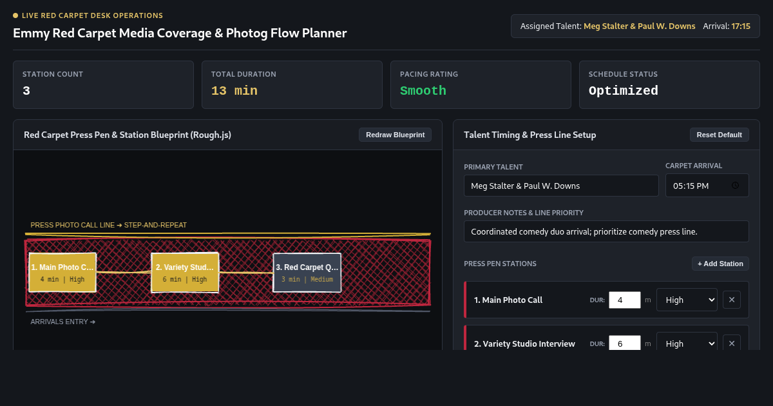Click the Total Duration value 13 min
The width and height of the screenshot is (773, 406).
point(234,91)
